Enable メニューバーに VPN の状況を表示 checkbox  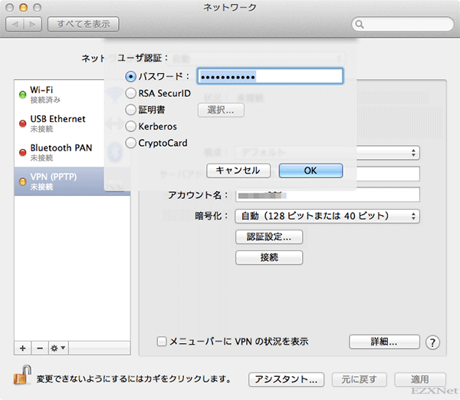[162, 342]
